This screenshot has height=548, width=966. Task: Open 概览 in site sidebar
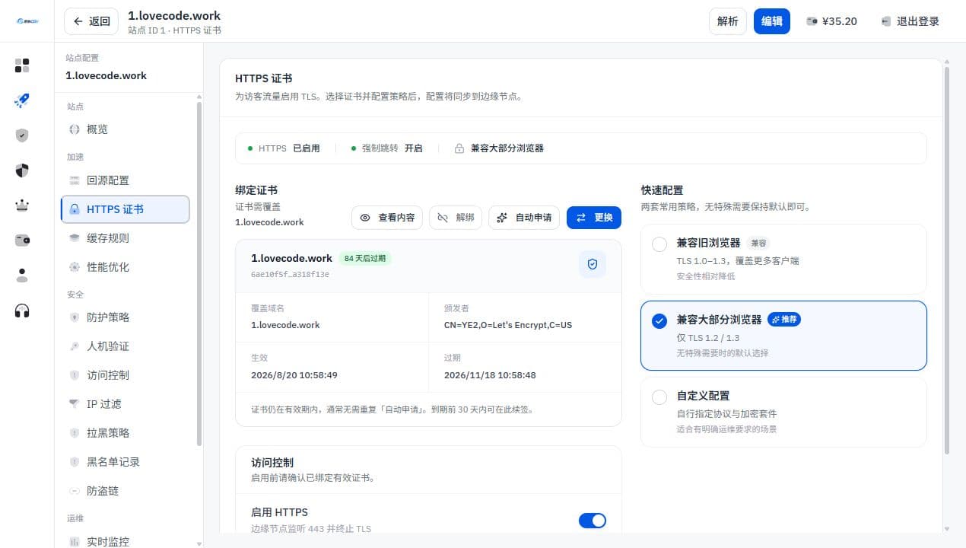point(125,129)
